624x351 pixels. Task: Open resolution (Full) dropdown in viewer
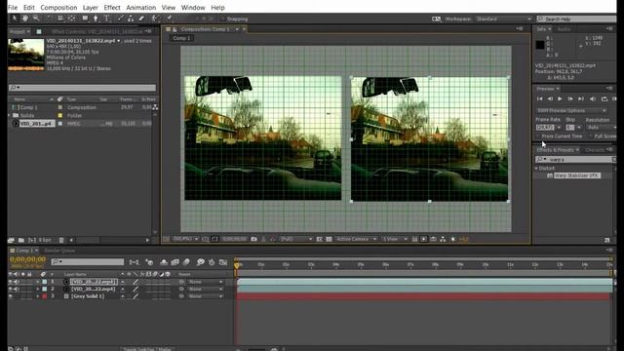click(296, 239)
